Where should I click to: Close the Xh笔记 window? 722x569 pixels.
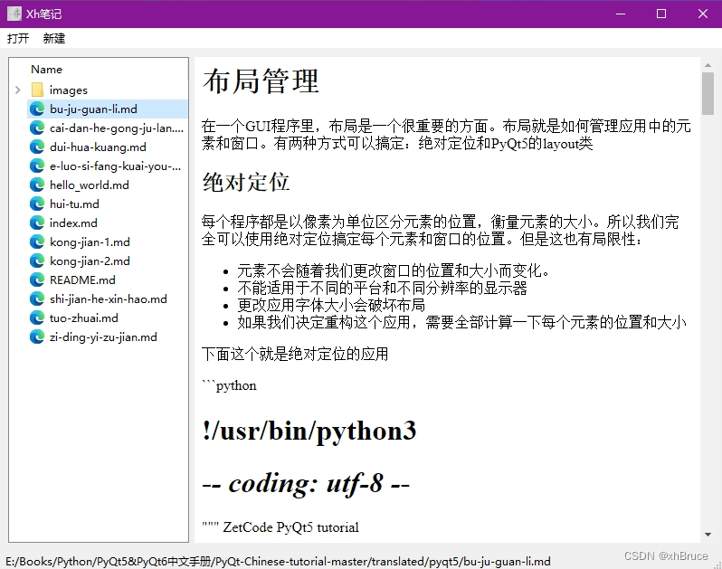pyautogui.click(x=703, y=14)
